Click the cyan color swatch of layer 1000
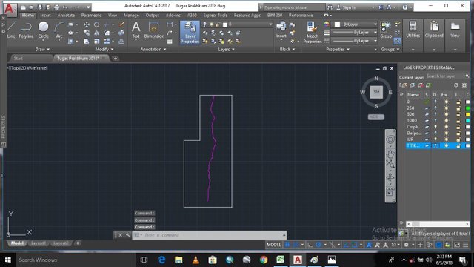Viewport: 474px width, 267px height. [467, 121]
